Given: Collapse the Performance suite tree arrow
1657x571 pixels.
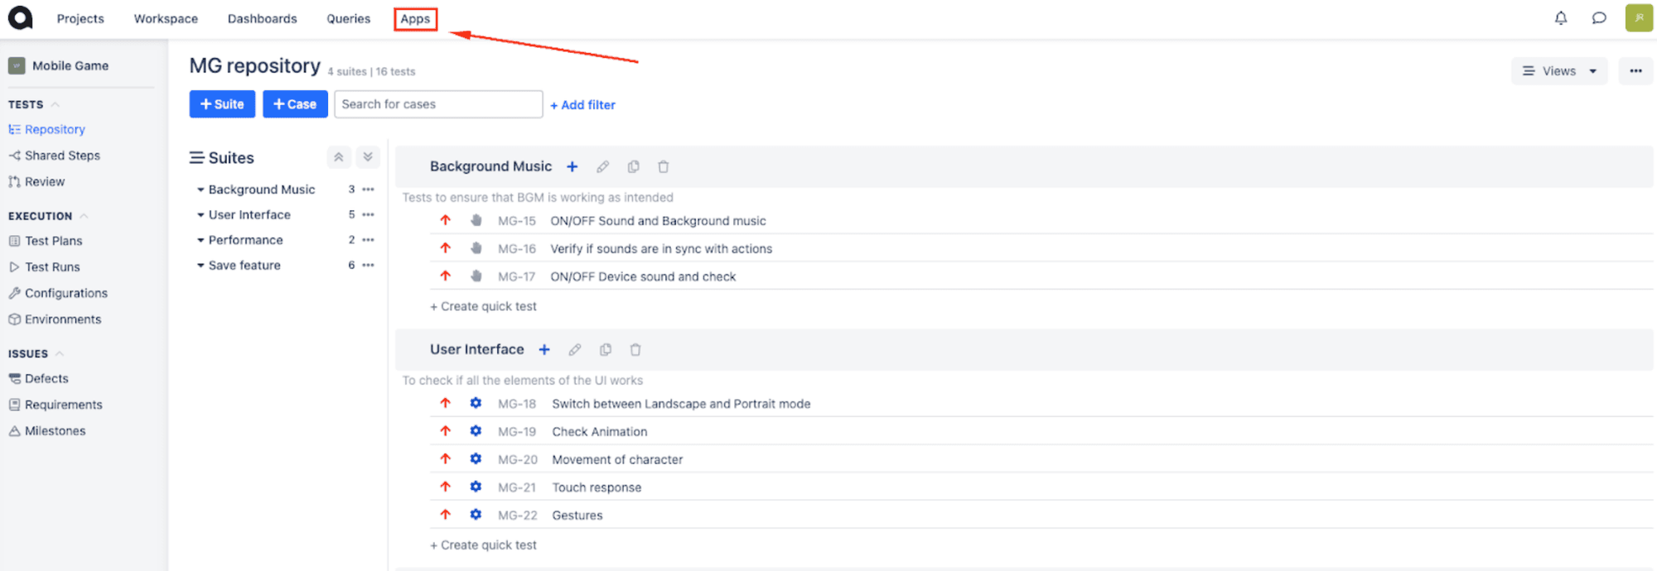Looking at the screenshot, I should [x=200, y=241].
